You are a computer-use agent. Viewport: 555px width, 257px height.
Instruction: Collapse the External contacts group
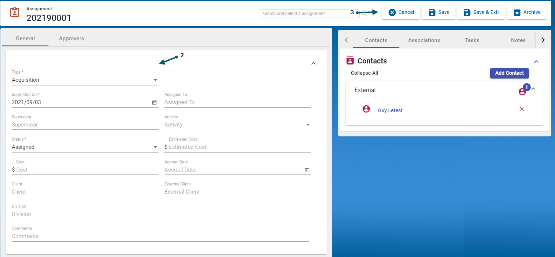point(534,89)
